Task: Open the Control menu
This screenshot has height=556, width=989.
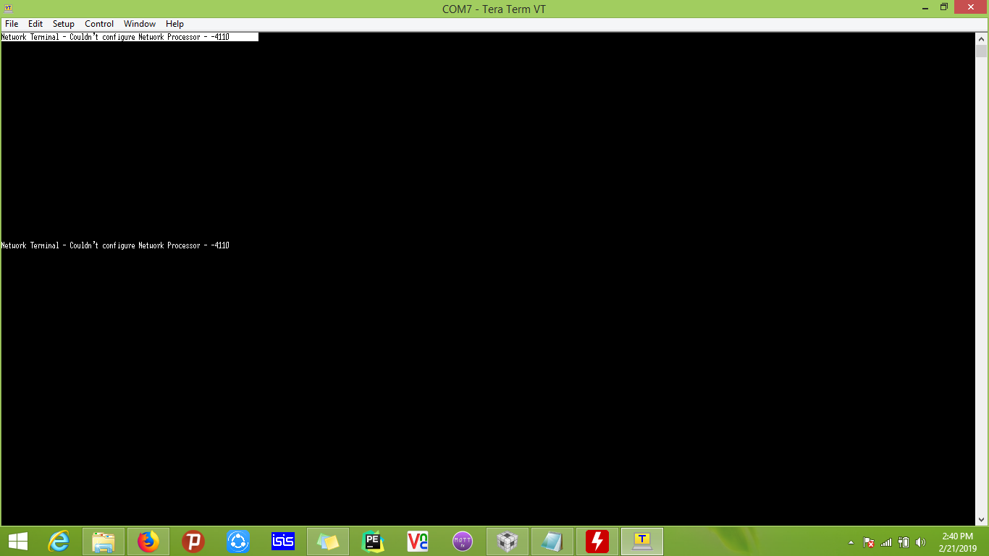Action: pos(99,24)
